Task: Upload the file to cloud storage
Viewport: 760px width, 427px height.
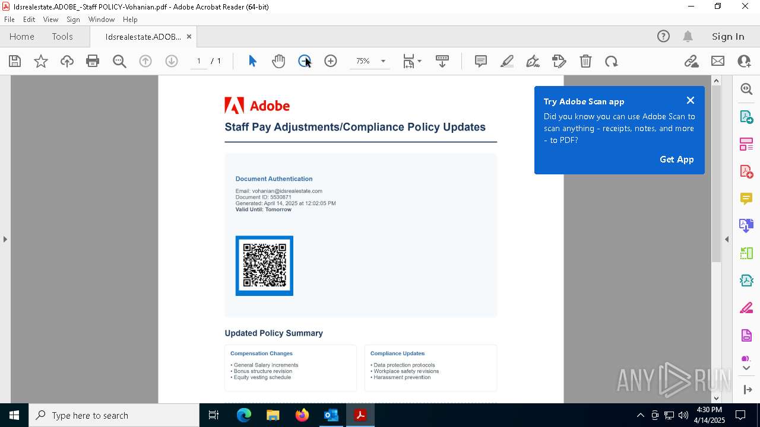Action: click(67, 61)
